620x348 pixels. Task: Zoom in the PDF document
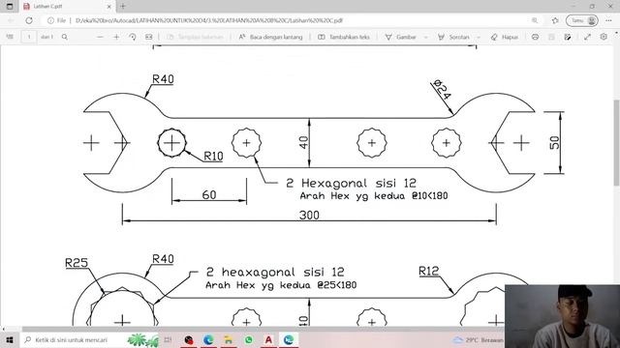pyautogui.click(x=116, y=37)
